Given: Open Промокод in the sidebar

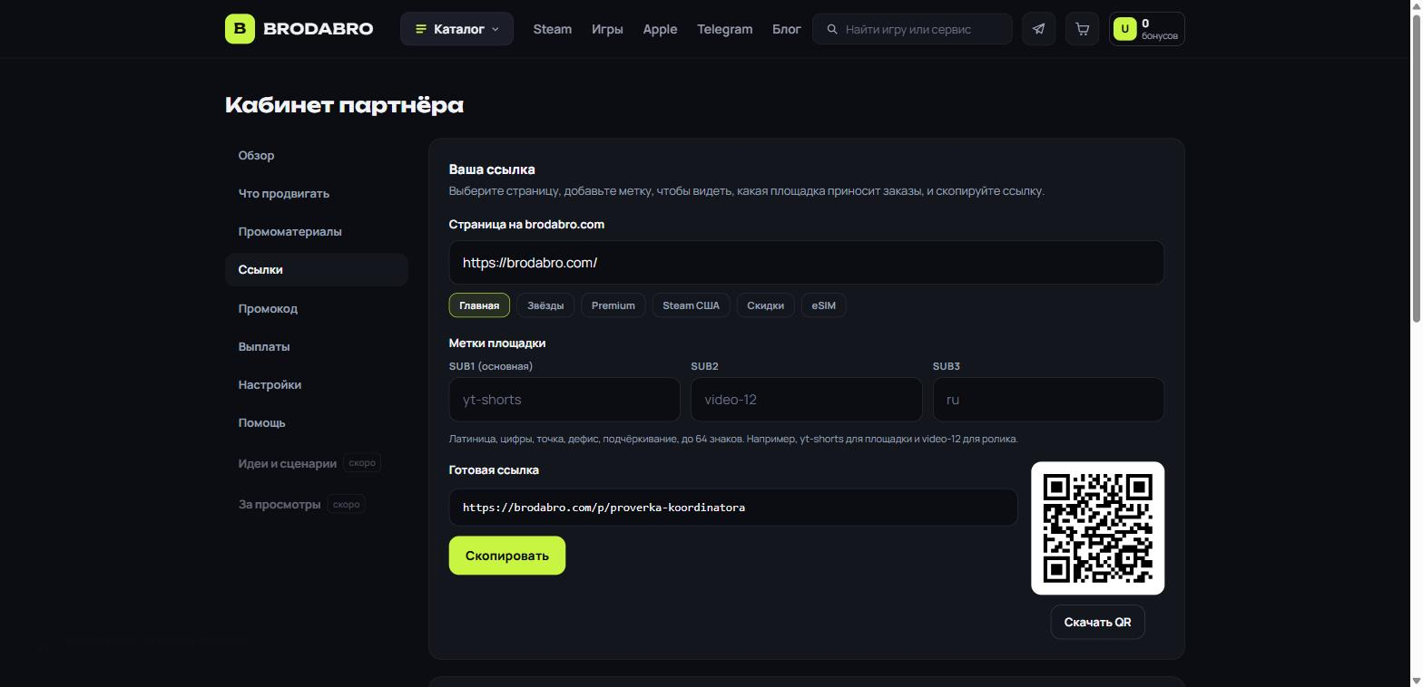Looking at the screenshot, I should (317, 308).
